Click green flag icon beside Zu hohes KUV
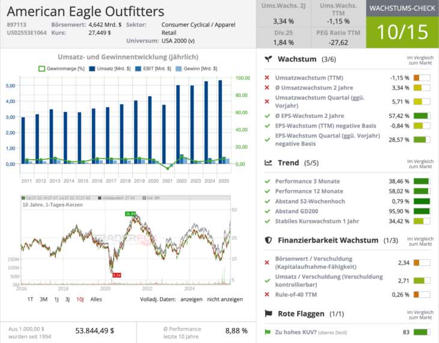 coord(268,332)
